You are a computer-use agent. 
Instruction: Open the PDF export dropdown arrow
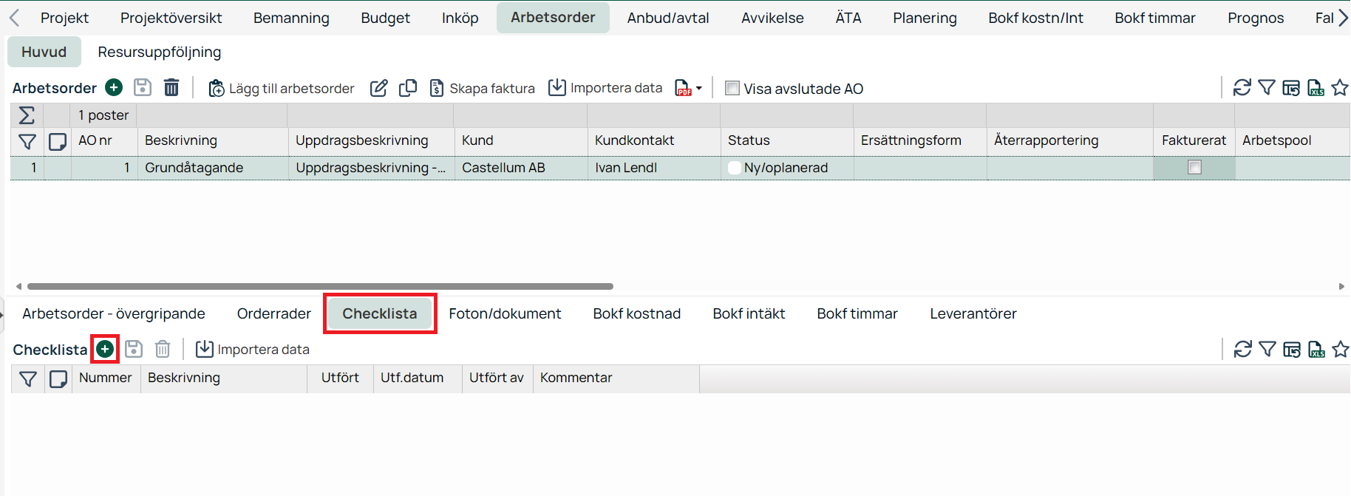click(699, 89)
